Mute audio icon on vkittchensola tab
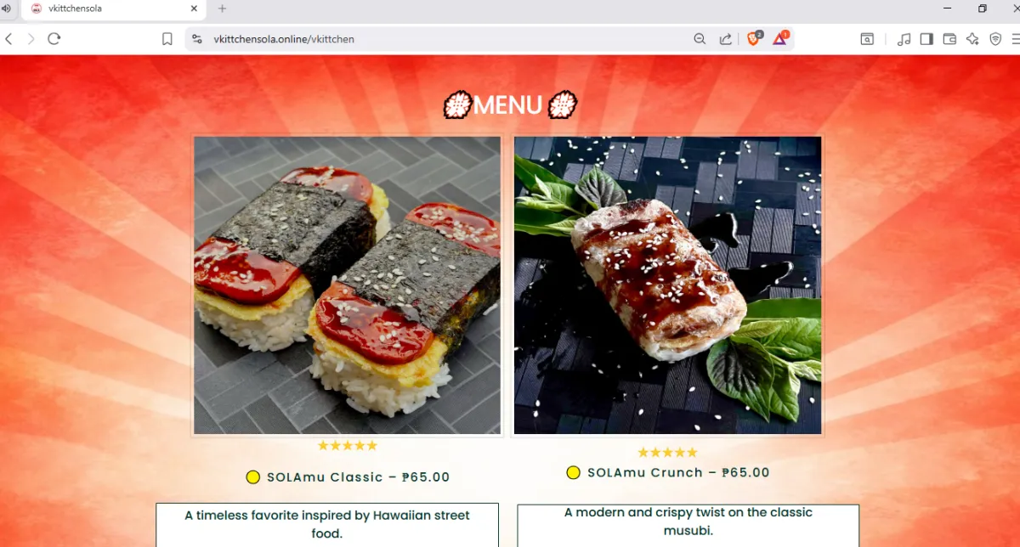Image resolution: width=1020 pixels, height=547 pixels. (7, 8)
